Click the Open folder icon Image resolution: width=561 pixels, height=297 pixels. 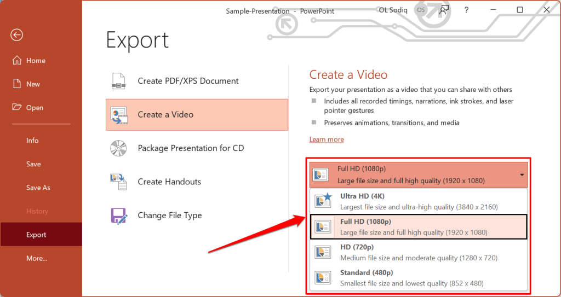tap(17, 107)
